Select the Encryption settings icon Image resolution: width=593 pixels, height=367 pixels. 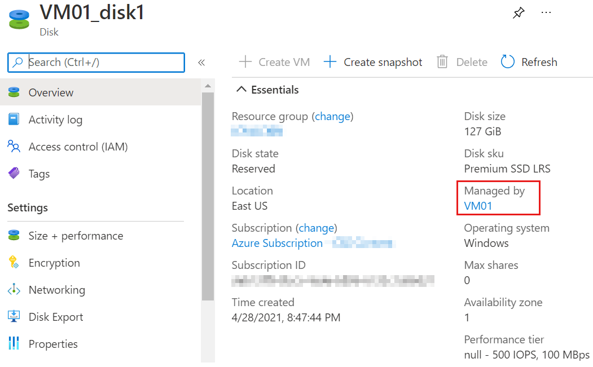(14, 263)
